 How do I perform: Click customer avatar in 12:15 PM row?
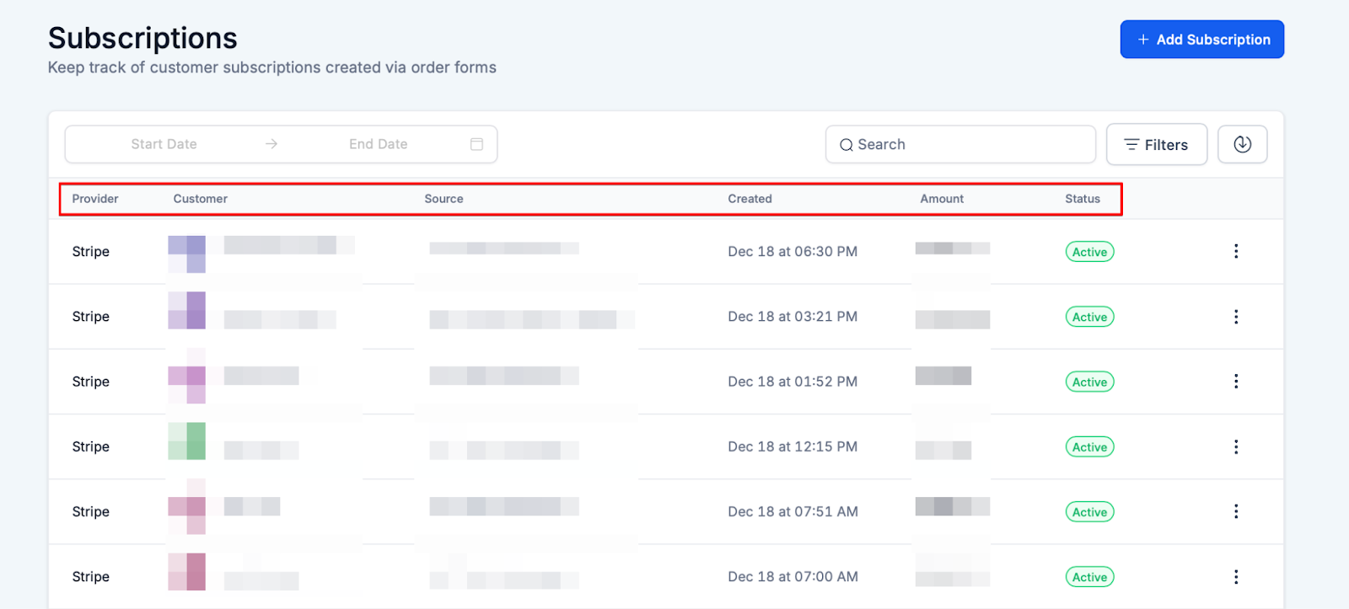(x=187, y=441)
